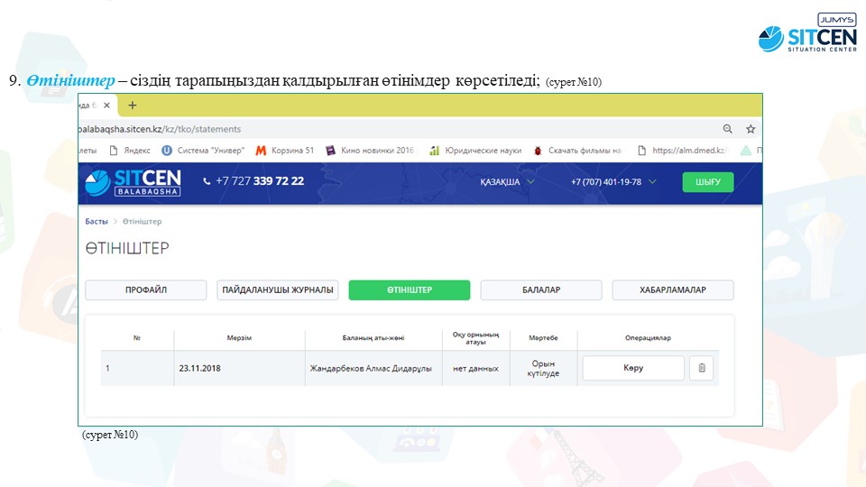Screen dimensions: 866x487
Task: Open the Кино новинки 2016 bookmark
Action: 370,151
